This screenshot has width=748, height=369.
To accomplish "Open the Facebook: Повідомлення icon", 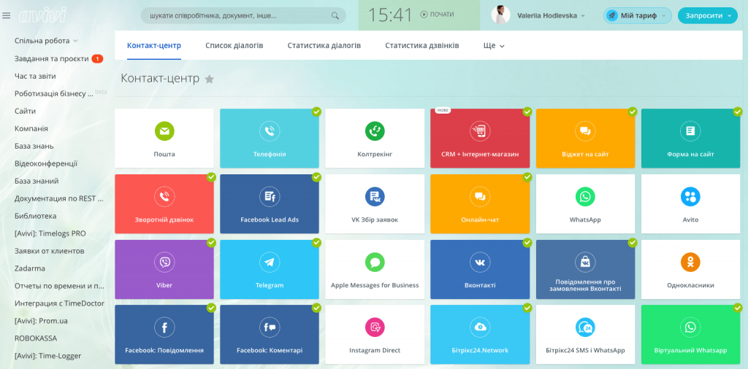I will tap(164, 327).
